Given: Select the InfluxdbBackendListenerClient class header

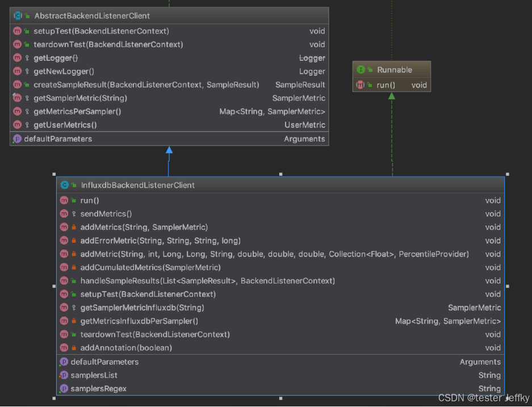Looking at the screenshot, I should pyautogui.click(x=280, y=185).
